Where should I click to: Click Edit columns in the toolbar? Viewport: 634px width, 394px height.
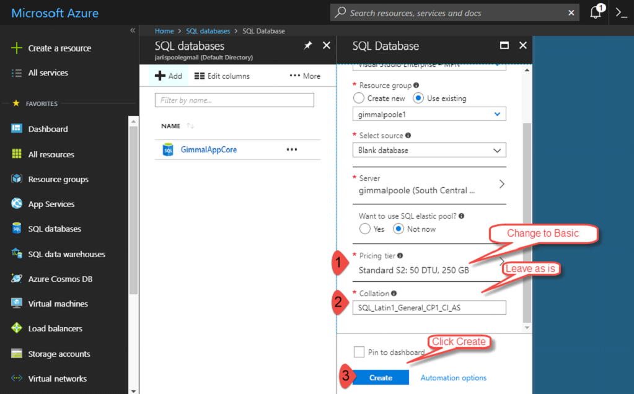tap(222, 76)
